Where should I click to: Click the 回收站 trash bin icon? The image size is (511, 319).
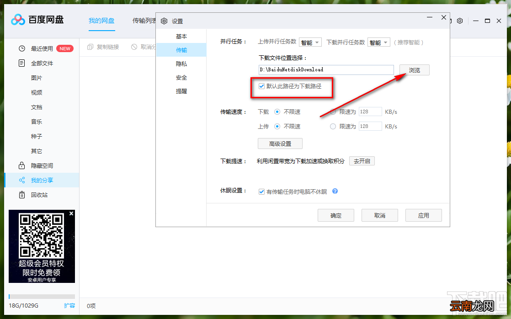22,195
